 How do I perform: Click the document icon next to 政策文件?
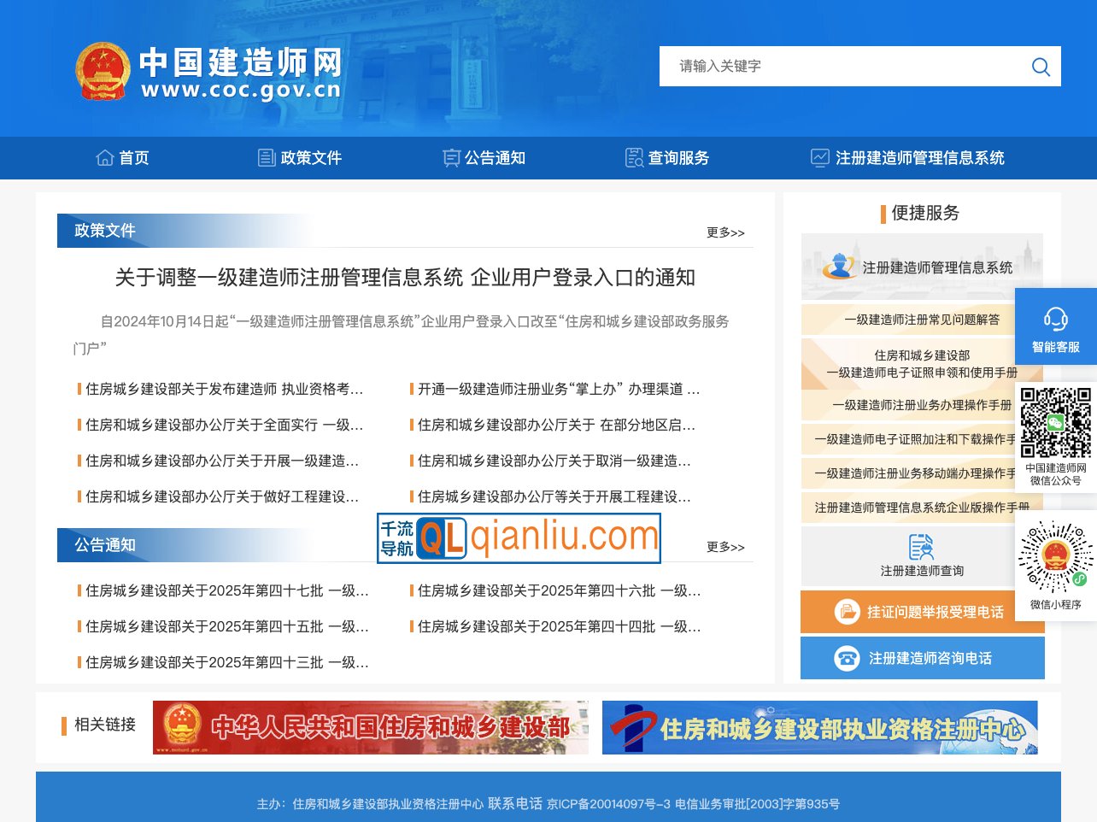click(x=265, y=157)
